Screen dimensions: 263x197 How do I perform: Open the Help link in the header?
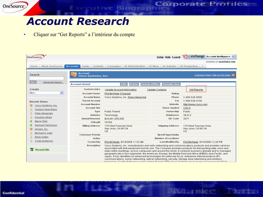168,57
